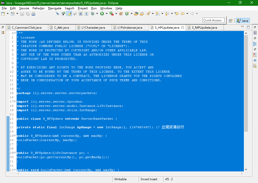Open the New file dropdown arrow
Screen dimensions: 258x183
8,14
